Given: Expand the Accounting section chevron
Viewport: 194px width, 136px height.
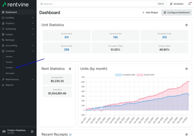Looking at the screenshot, I should point(33,46).
